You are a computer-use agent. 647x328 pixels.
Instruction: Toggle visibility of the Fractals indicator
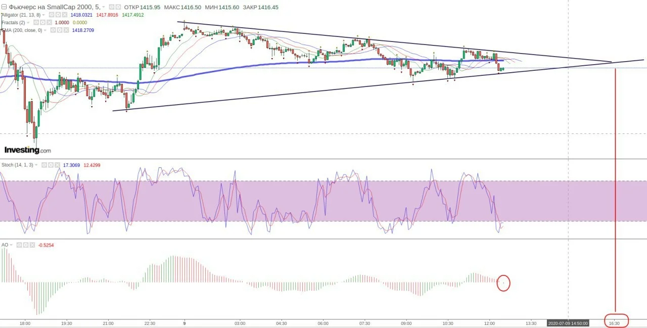click(36, 23)
